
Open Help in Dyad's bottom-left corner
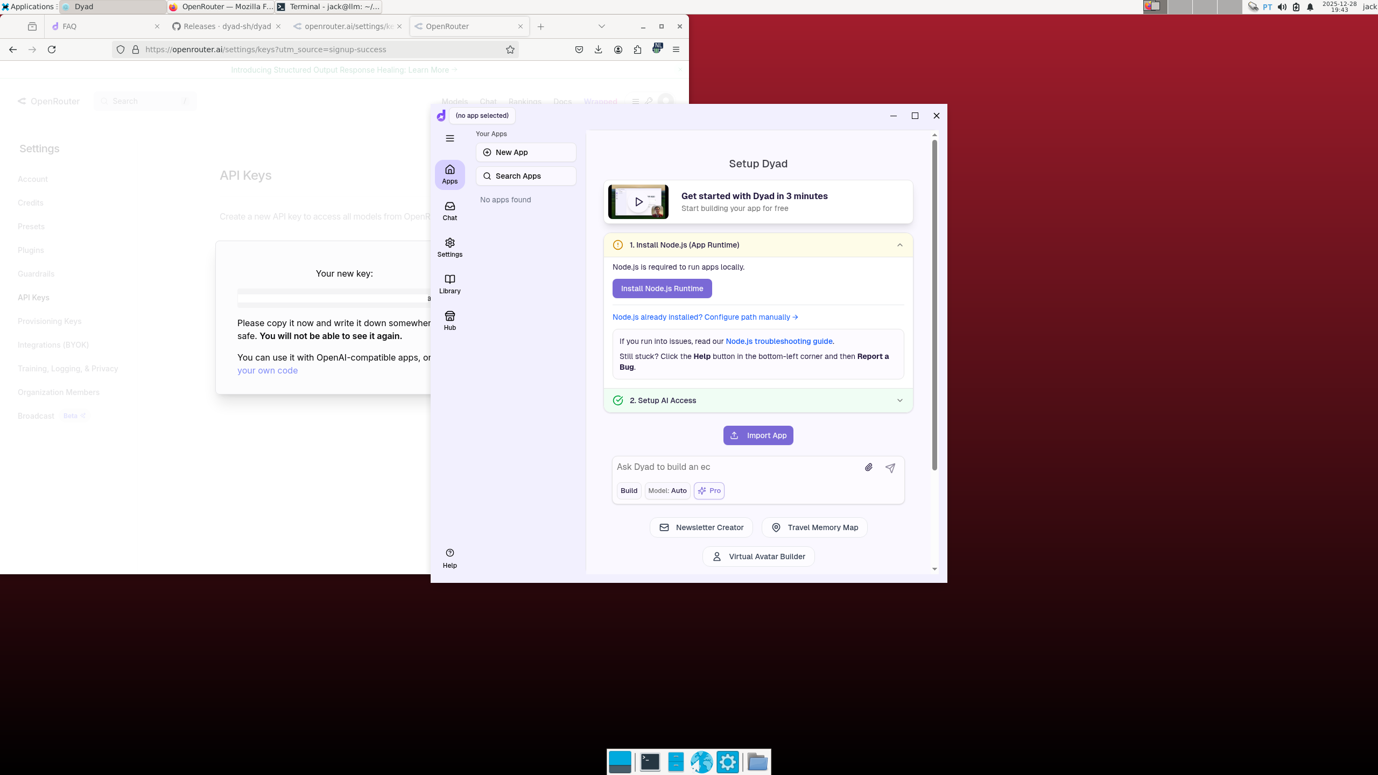[449, 558]
